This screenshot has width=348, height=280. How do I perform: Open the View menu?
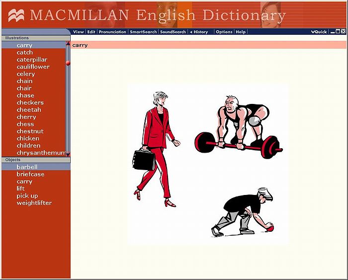pyautogui.click(x=79, y=32)
